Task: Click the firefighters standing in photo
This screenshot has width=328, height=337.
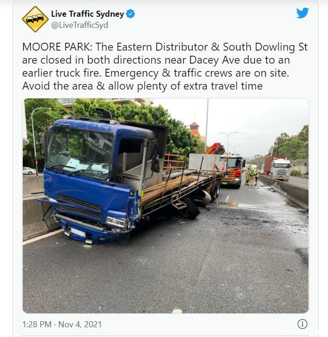Action: [x=252, y=177]
